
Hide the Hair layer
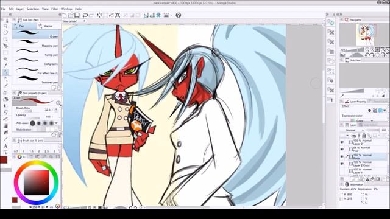pyautogui.click(x=342, y=150)
